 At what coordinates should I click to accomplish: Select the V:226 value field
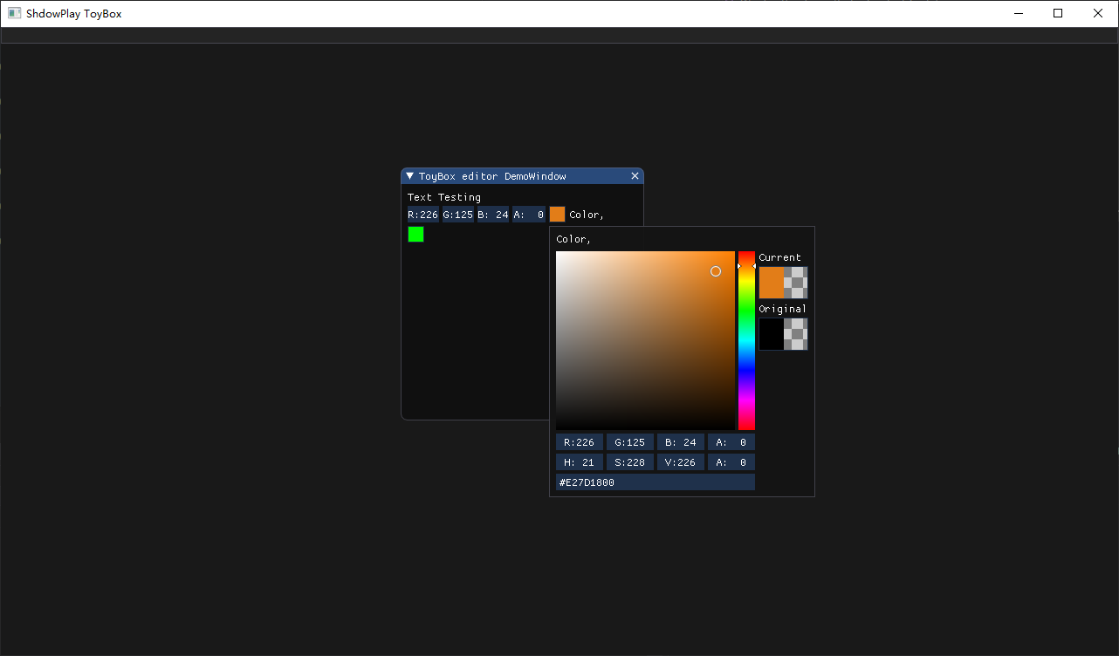(681, 462)
